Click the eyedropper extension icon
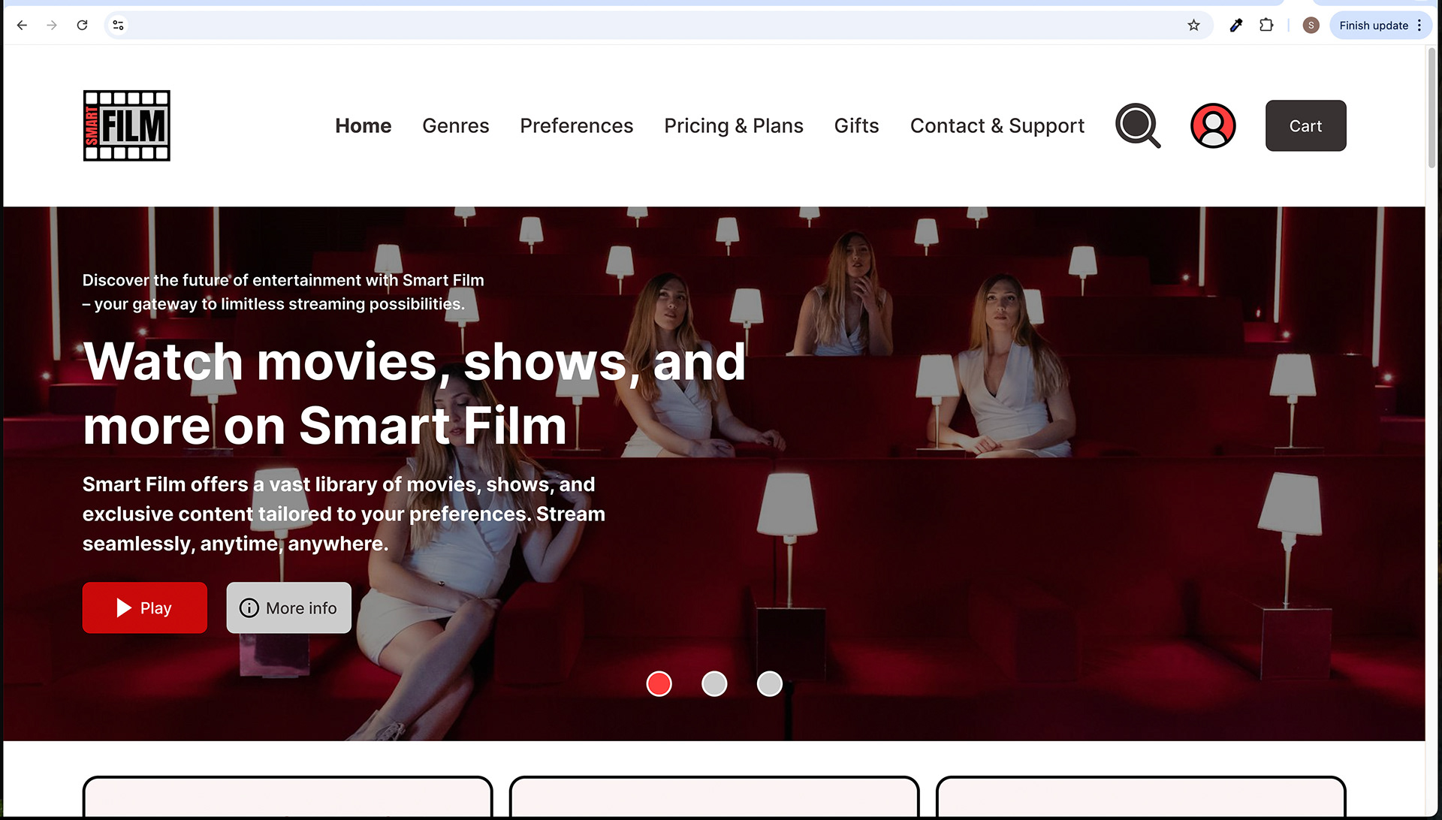Viewport: 1442px width, 820px height. (x=1235, y=25)
